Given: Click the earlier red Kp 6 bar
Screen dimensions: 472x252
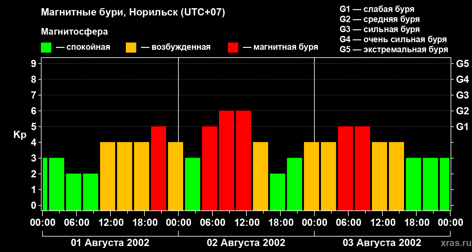Looking at the screenshot, I should point(227,161).
